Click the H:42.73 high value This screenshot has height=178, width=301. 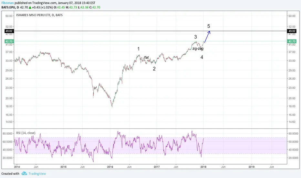tap(71, 7)
